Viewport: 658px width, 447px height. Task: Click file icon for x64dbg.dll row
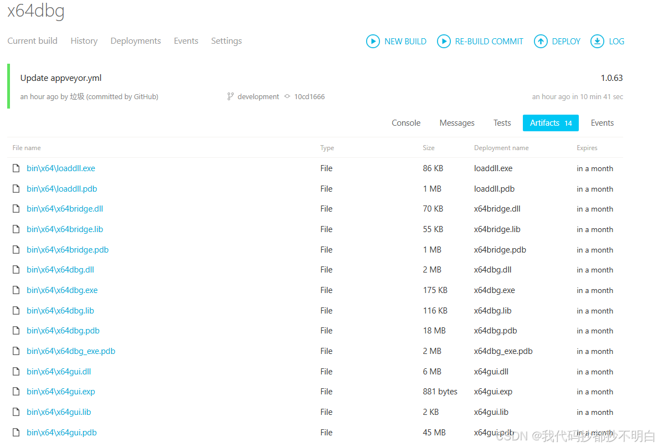16,269
